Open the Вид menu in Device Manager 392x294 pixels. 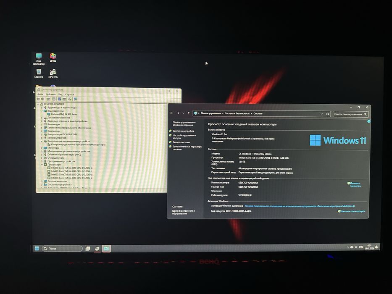tap(60, 94)
